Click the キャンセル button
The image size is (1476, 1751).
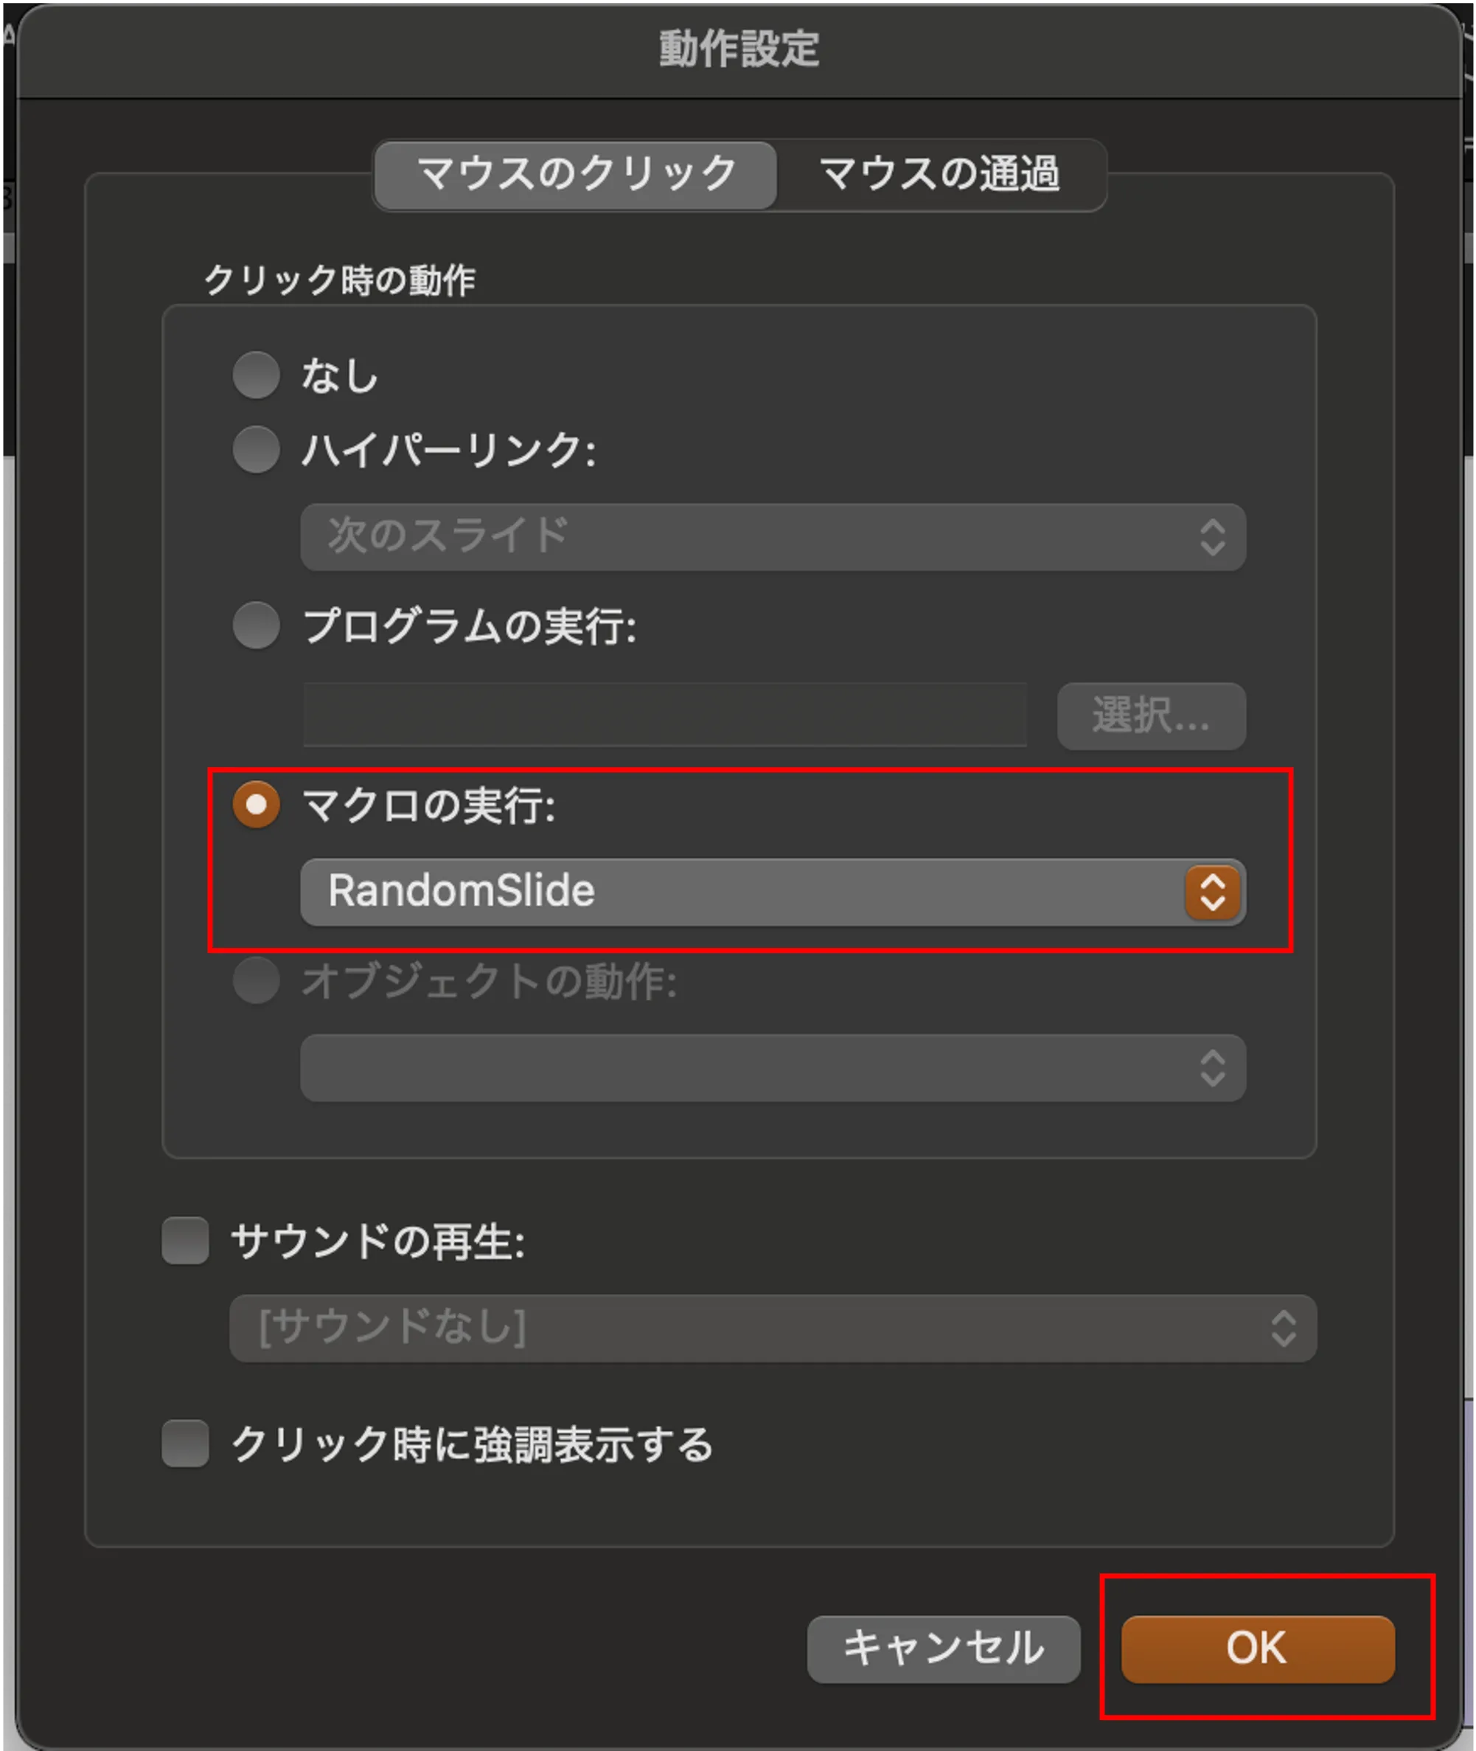coord(943,1648)
